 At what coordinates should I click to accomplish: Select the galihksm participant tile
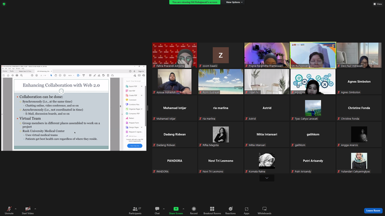[x=313, y=134]
